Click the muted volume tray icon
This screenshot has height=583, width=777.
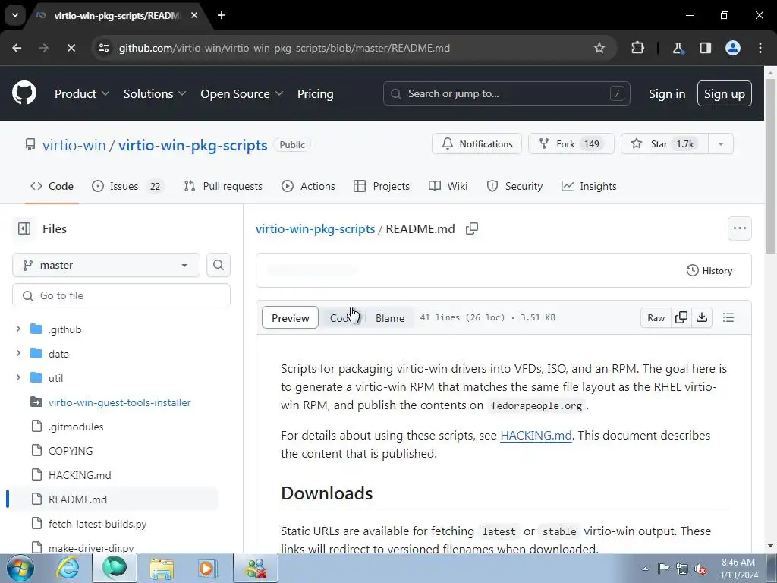click(700, 569)
